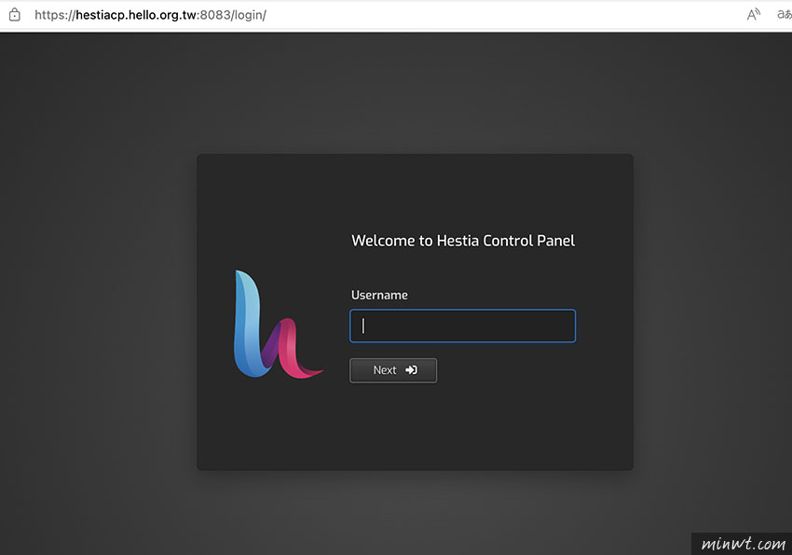
Task: Click the lock icon in address bar
Action: point(15,15)
